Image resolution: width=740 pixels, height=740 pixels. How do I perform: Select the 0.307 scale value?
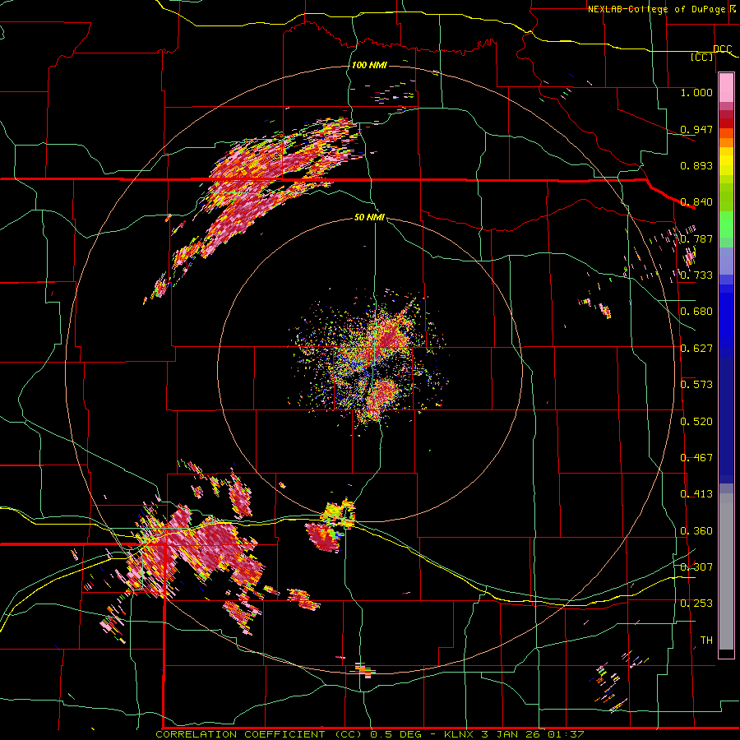point(696,567)
